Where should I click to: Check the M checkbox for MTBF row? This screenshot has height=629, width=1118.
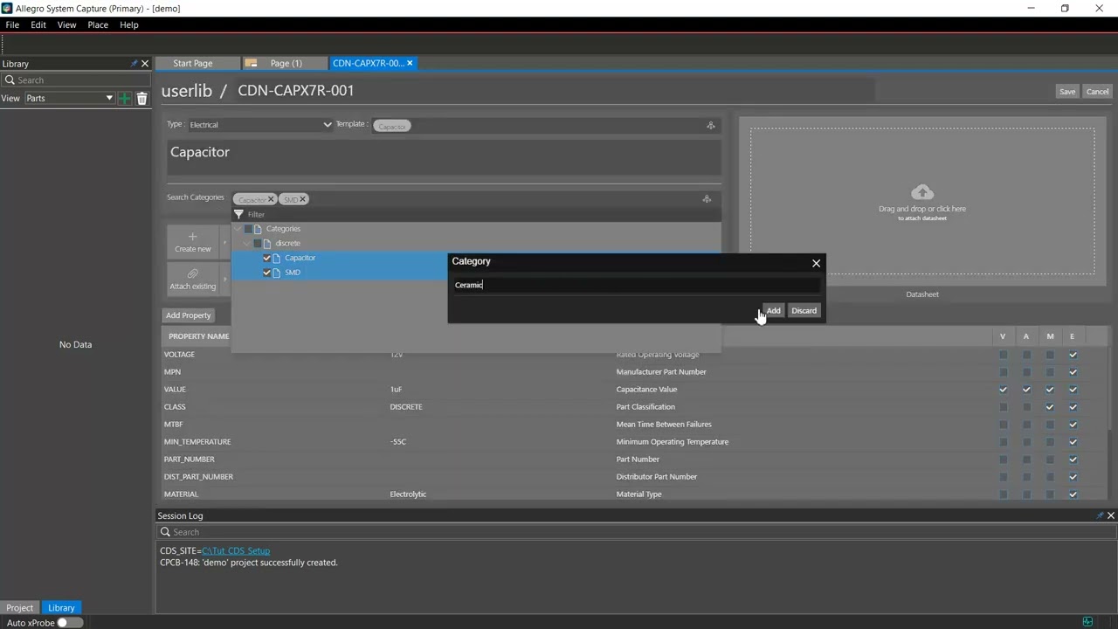pyautogui.click(x=1050, y=425)
